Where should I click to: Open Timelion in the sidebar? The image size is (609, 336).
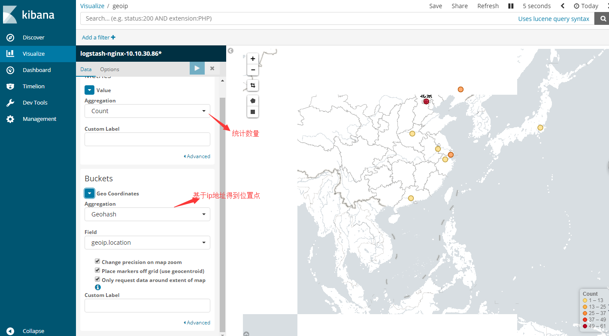point(33,87)
